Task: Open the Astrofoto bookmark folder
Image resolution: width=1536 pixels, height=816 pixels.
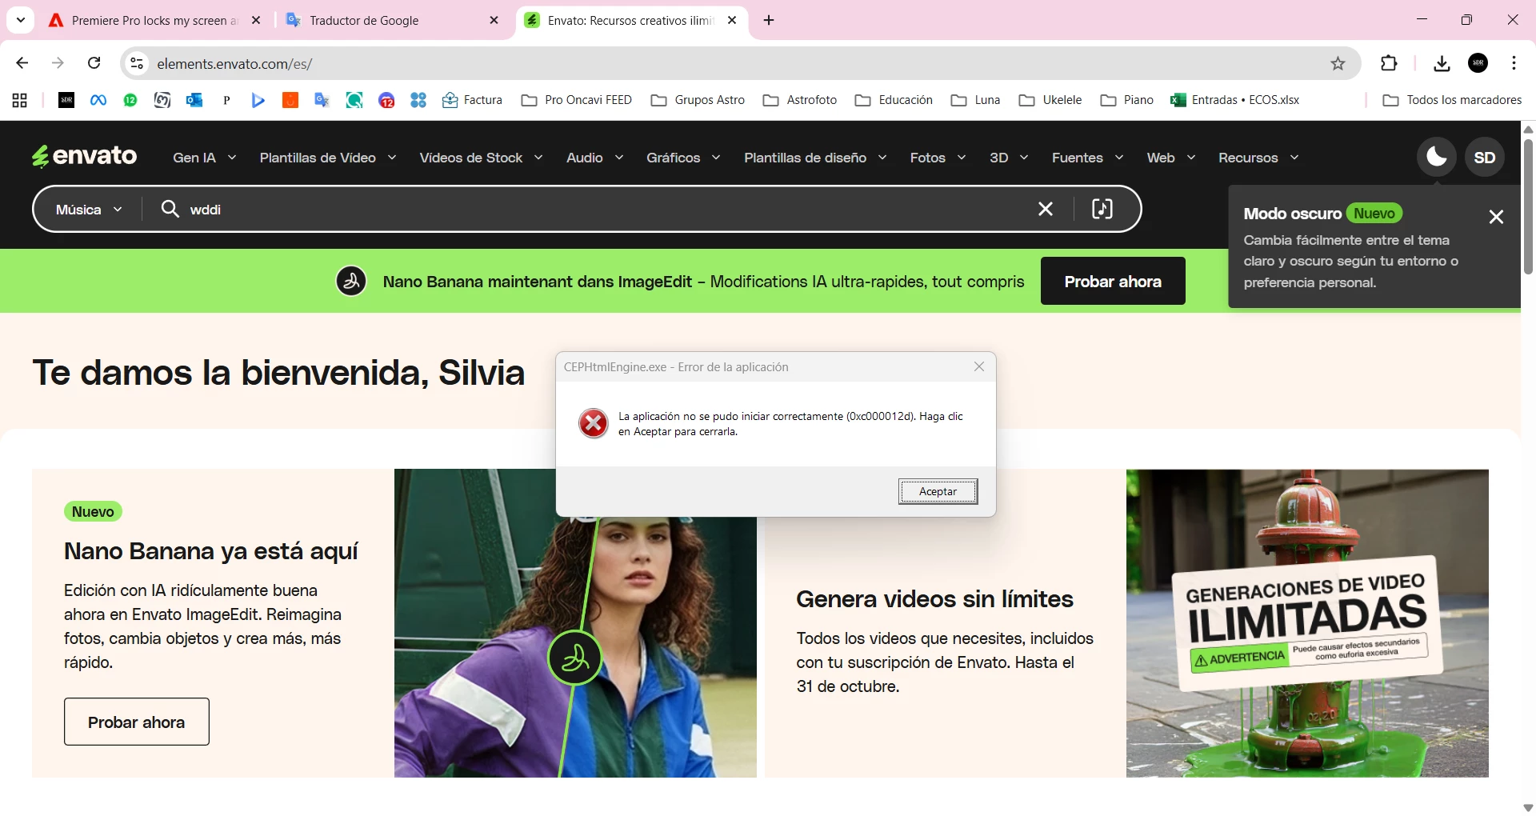Action: click(x=800, y=100)
